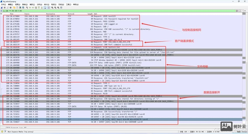This screenshot has width=248, height=134.
Task: Toggle auto-scroll during live capture
Action: point(45,8)
